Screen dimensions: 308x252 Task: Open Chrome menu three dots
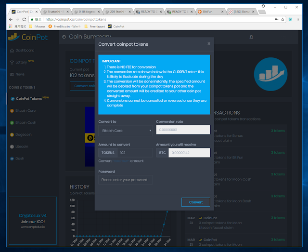click(x=298, y=19)
